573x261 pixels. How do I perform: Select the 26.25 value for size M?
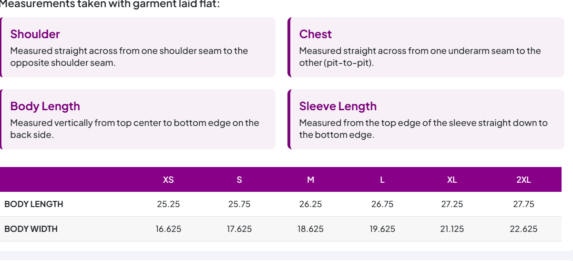point(311,204)
